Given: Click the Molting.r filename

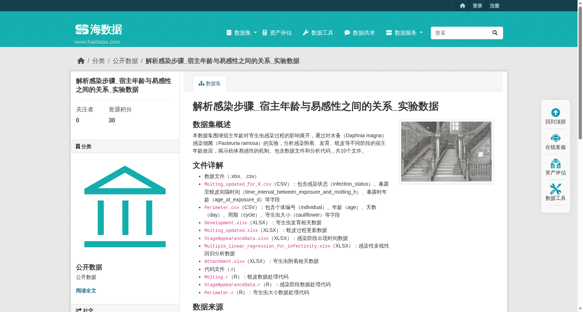Looking at the screenshot, I should (x=216, y=277).
